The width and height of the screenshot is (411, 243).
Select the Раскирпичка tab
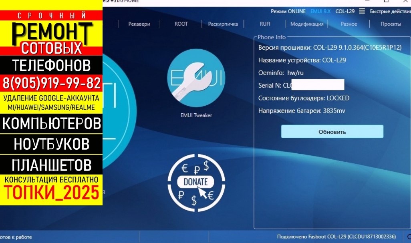pos(223,24)
